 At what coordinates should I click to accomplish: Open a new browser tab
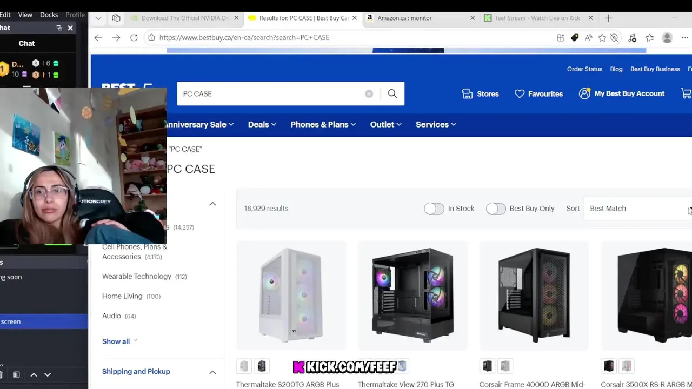point(608,18)
